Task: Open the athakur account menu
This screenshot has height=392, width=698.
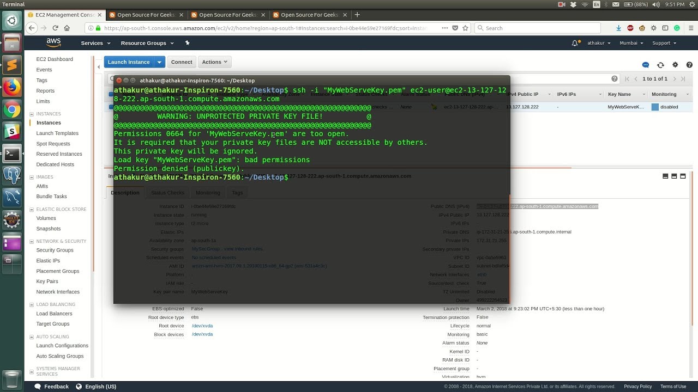Action: point(599,43)
